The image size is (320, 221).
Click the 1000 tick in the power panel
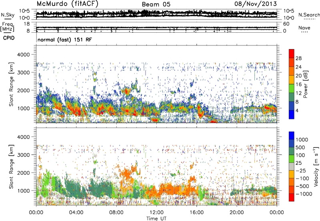point(24,108)
